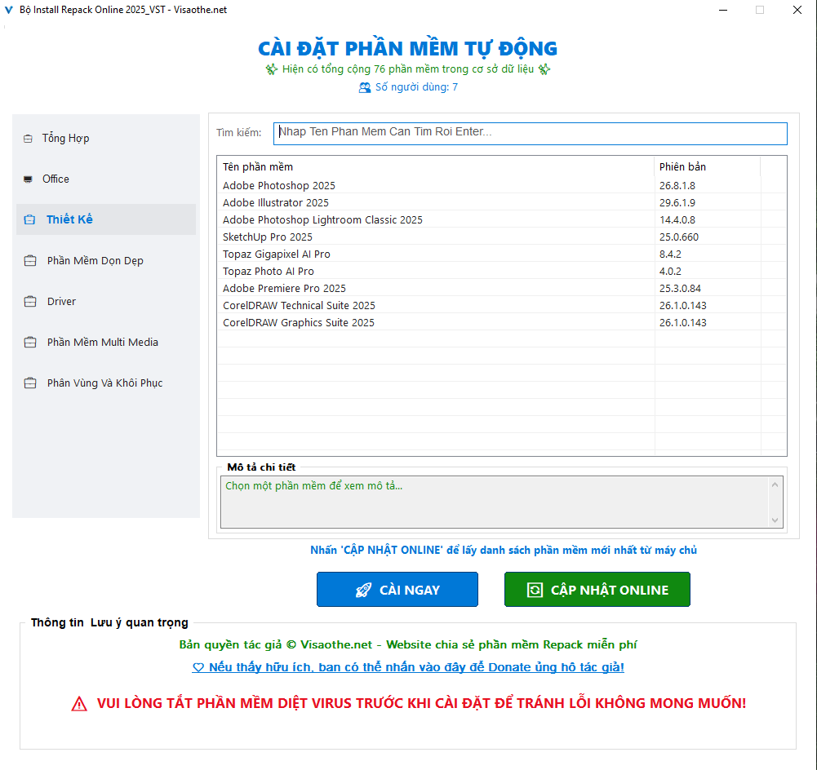
Task: Focus the Tìm kiếm search field
Action: pyautogui.click(x=530, y=134)
